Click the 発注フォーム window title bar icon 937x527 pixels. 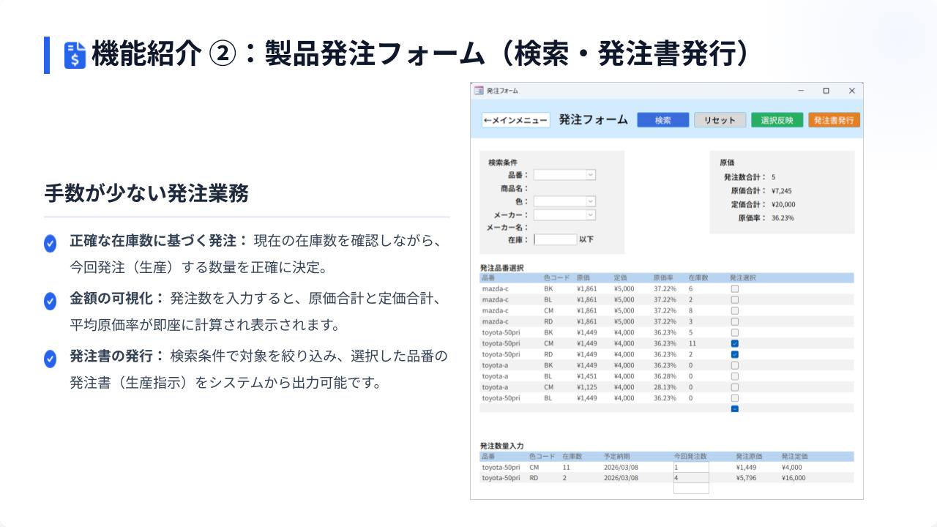[479, 91]
